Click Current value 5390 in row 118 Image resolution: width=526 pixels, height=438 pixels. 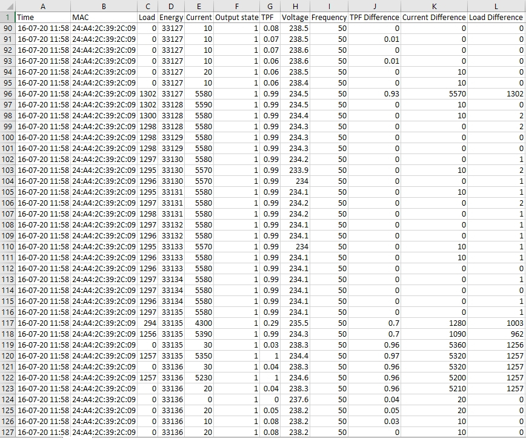click(x=199, y=334)
